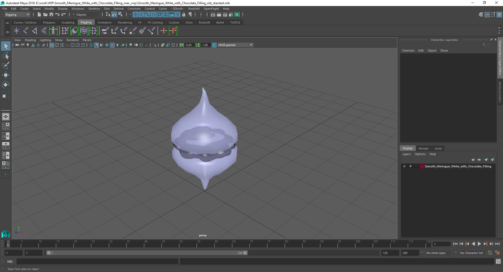The height and width of the screenshot is (272, 503).
Task: Open the layer editor Options menu
Action: pyautogui.click(x=420, y=154)
